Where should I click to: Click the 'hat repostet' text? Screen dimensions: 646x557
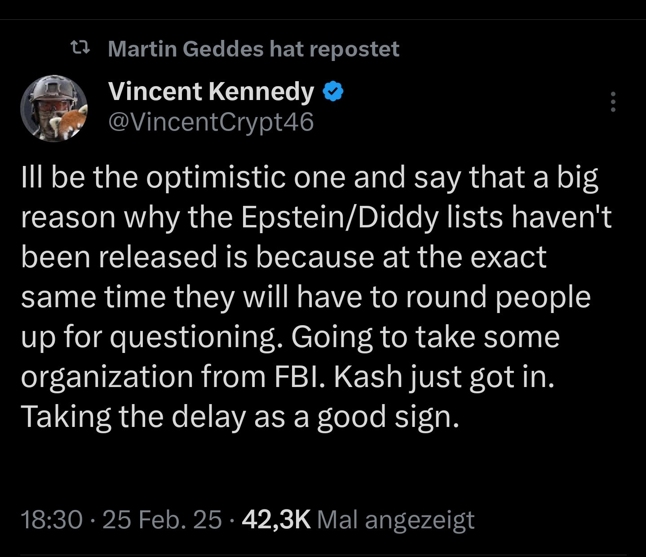[334, 48]
